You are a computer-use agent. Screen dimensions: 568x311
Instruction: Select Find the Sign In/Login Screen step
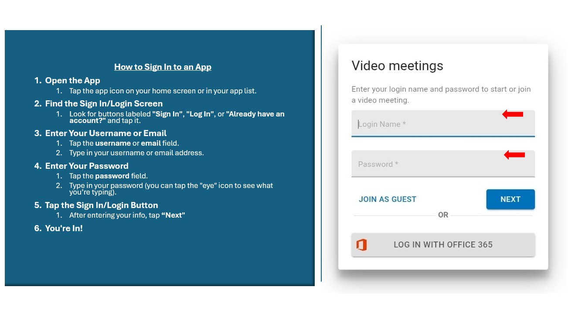pyautogui.click(x=104, y=104)
